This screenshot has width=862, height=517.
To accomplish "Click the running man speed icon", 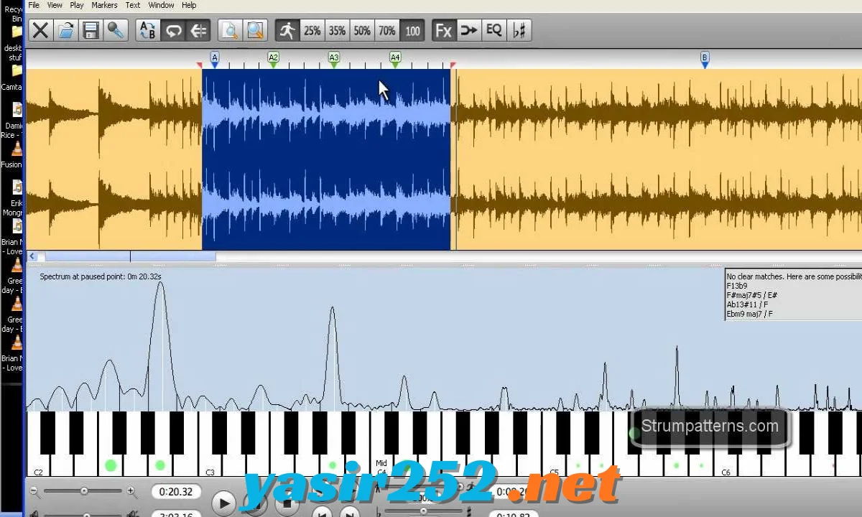I will coord(287,30).
